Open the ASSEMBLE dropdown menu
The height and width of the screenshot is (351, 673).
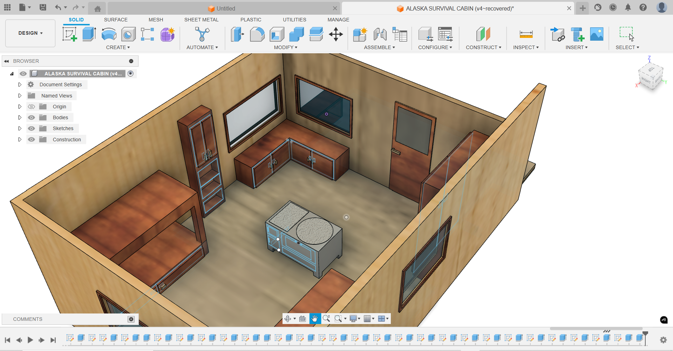coord(379,47)
